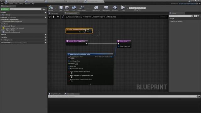Open the No debug object selected dropdown
201x113 pixels.
click(x=137, y=8)
